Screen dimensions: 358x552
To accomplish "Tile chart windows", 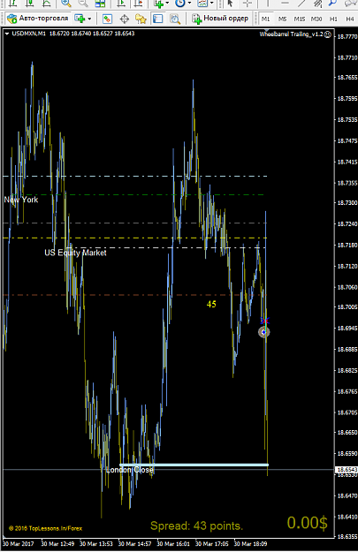I will click(101, 4).
